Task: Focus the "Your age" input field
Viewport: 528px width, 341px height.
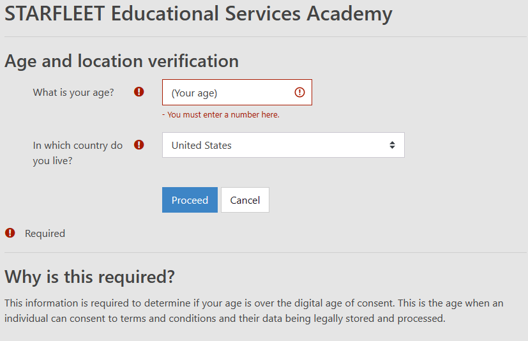Action: tap(237, 93)
